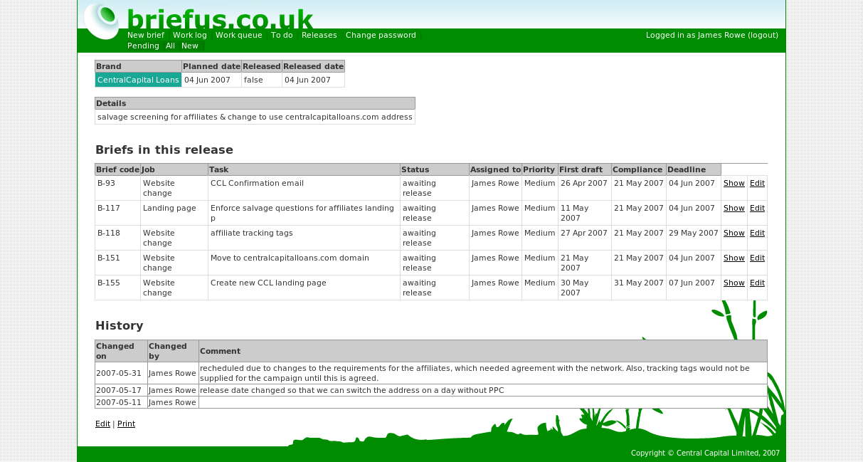The height and width of the screenshot is (462, 863).
Task: Log out via the logout link
Action: point(763,36)
